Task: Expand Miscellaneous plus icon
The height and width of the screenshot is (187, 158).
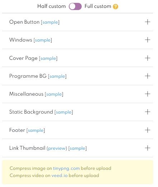Action: click(148, 94)
